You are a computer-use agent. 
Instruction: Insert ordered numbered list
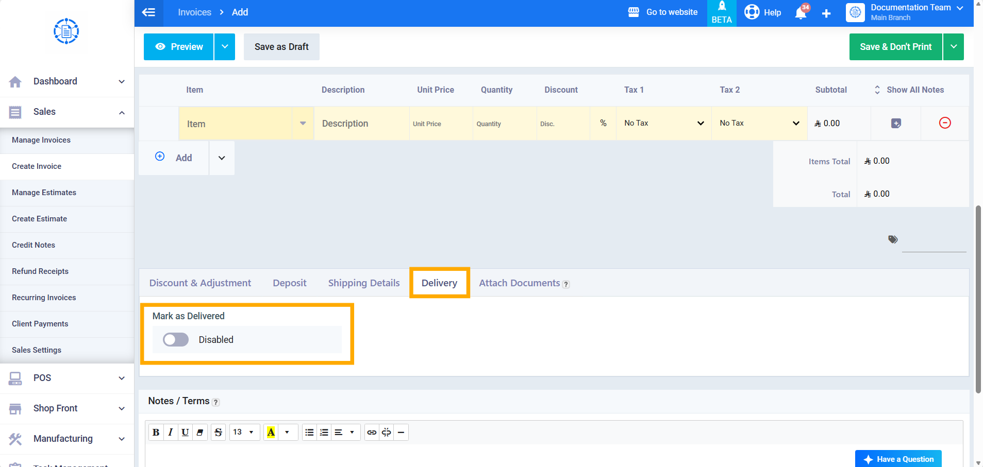[324, 433]
